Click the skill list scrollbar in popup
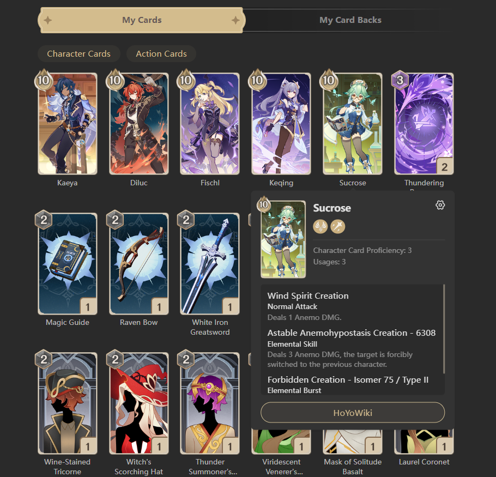Image resolution: width=496 pixels, height=477 pixels. click(x=444, y=329)
